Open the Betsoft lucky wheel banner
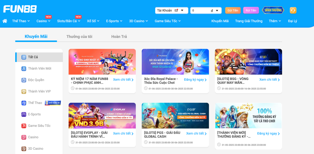This screenshot has height=154, width=314. coord(248,62)
